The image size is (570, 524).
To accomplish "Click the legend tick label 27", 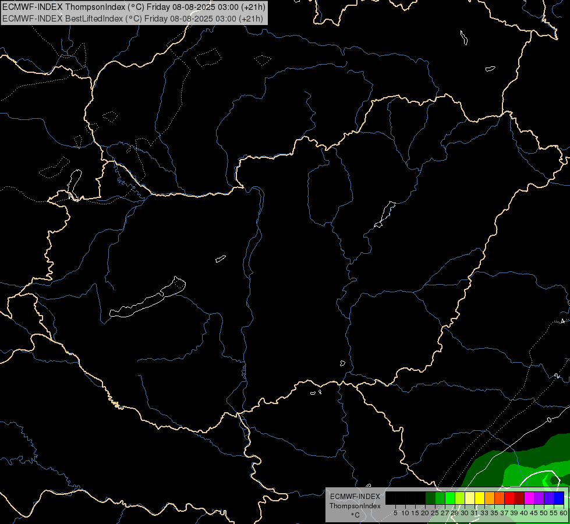I will 445,513.
